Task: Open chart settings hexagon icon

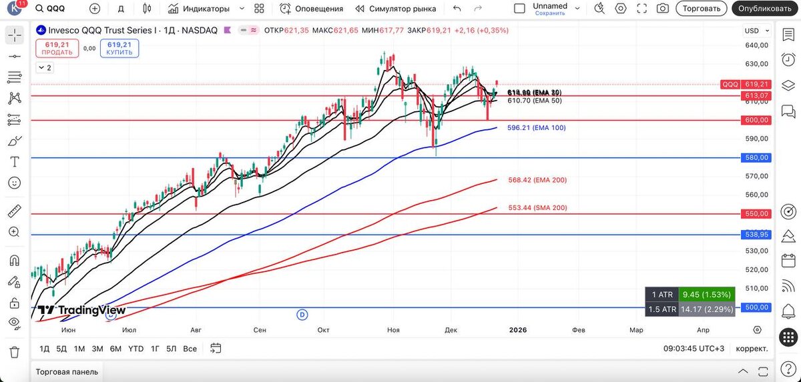Action: tap(621, 9)
